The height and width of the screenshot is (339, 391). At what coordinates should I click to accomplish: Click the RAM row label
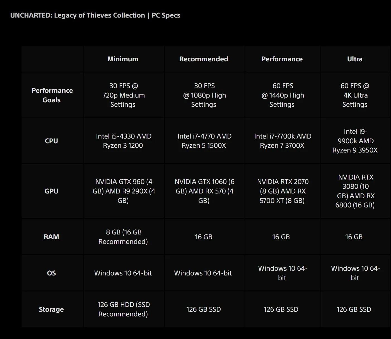(51, 237)
